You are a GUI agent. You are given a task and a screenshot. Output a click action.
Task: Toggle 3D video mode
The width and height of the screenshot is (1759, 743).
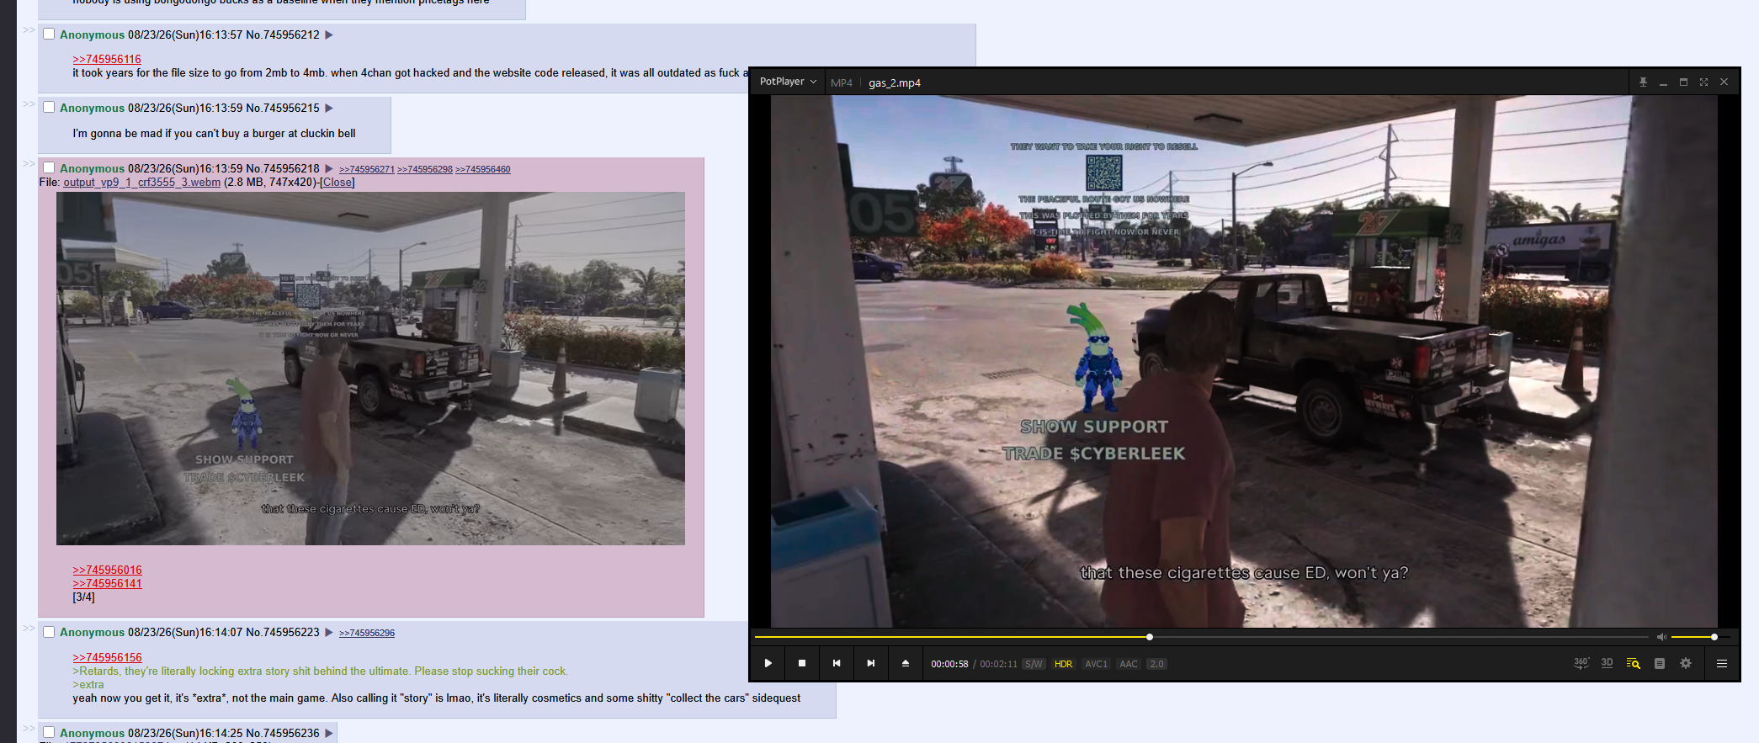tap(1607, 663)
